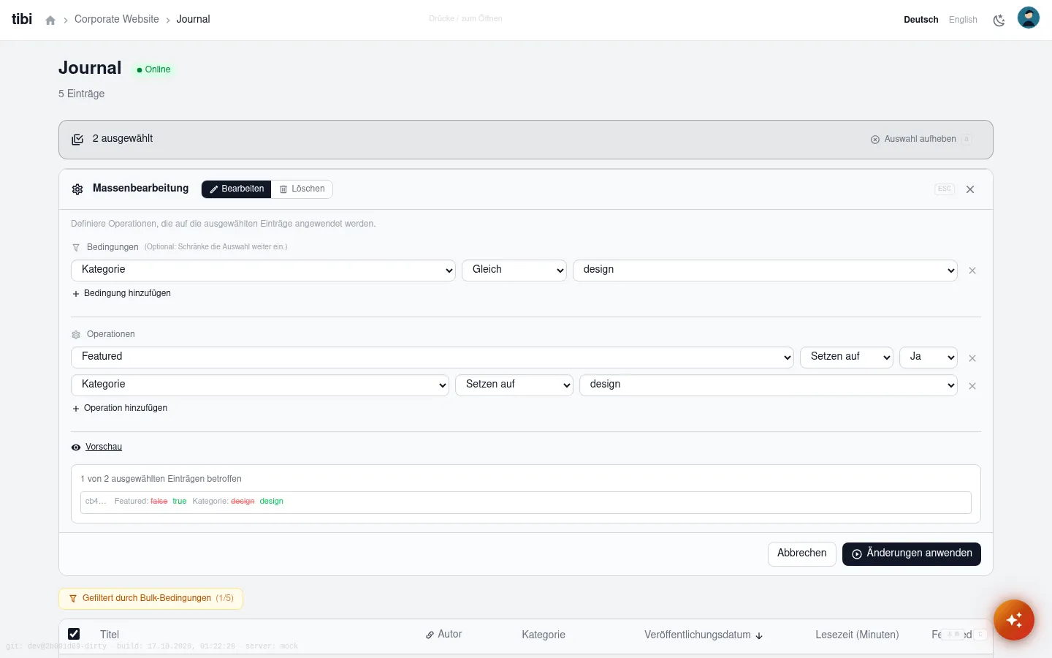The width and height of the screenshot is (1052, 658).
Task: Click the search hint in top bar
Action: (465, 19)
